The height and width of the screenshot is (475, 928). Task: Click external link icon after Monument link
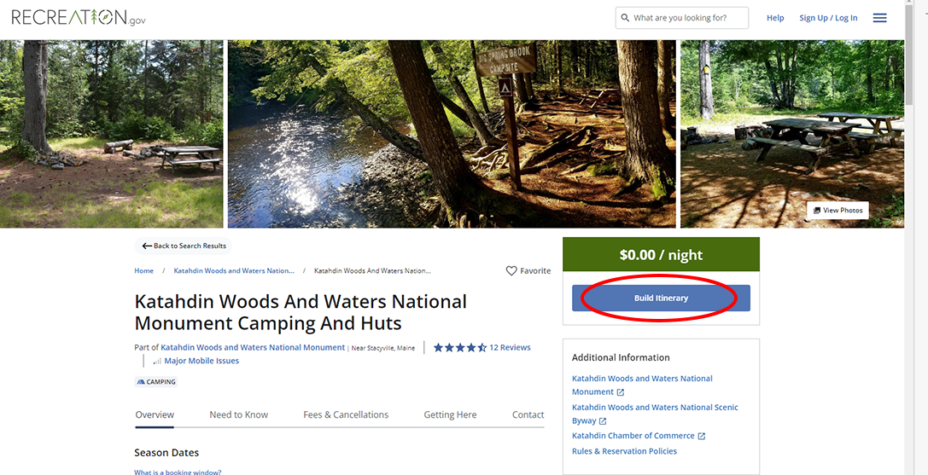(621, 392)
